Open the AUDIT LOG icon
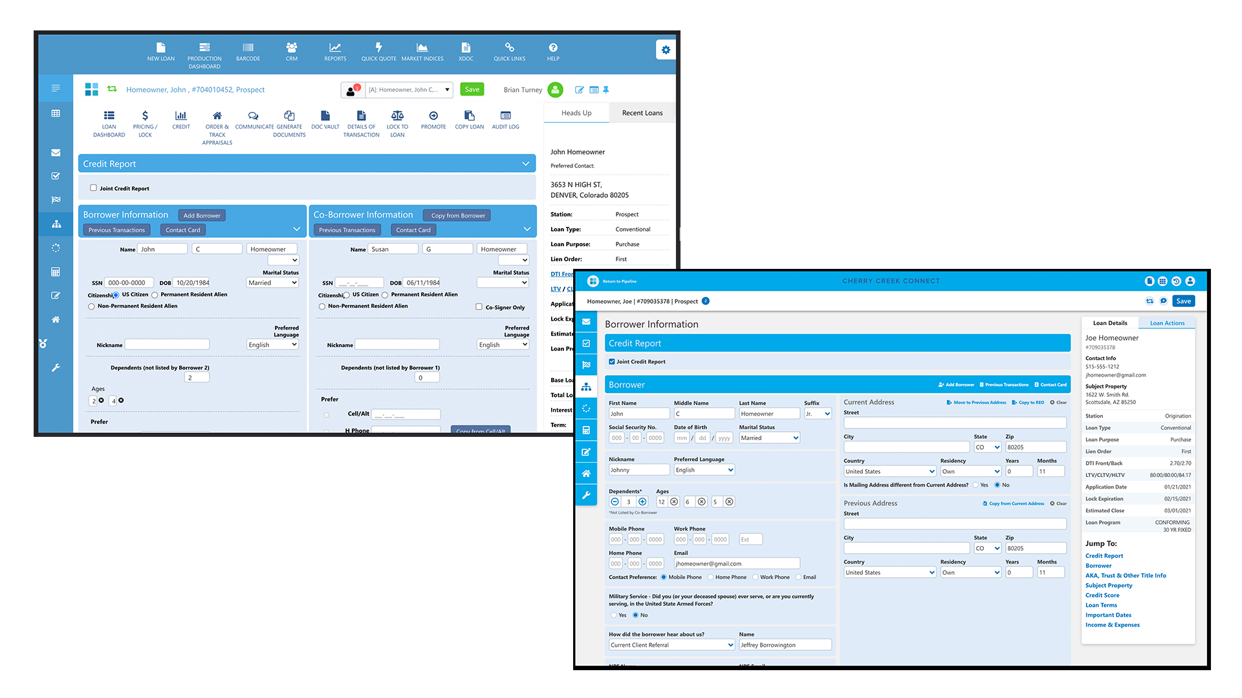 click(506, 120)
